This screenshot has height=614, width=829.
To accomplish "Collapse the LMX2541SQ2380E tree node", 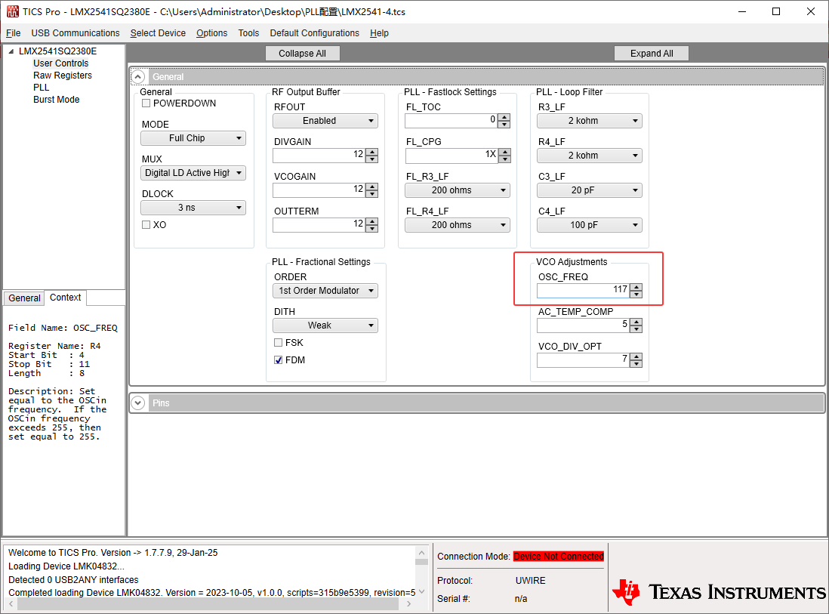I will click(x=11, y=51).
